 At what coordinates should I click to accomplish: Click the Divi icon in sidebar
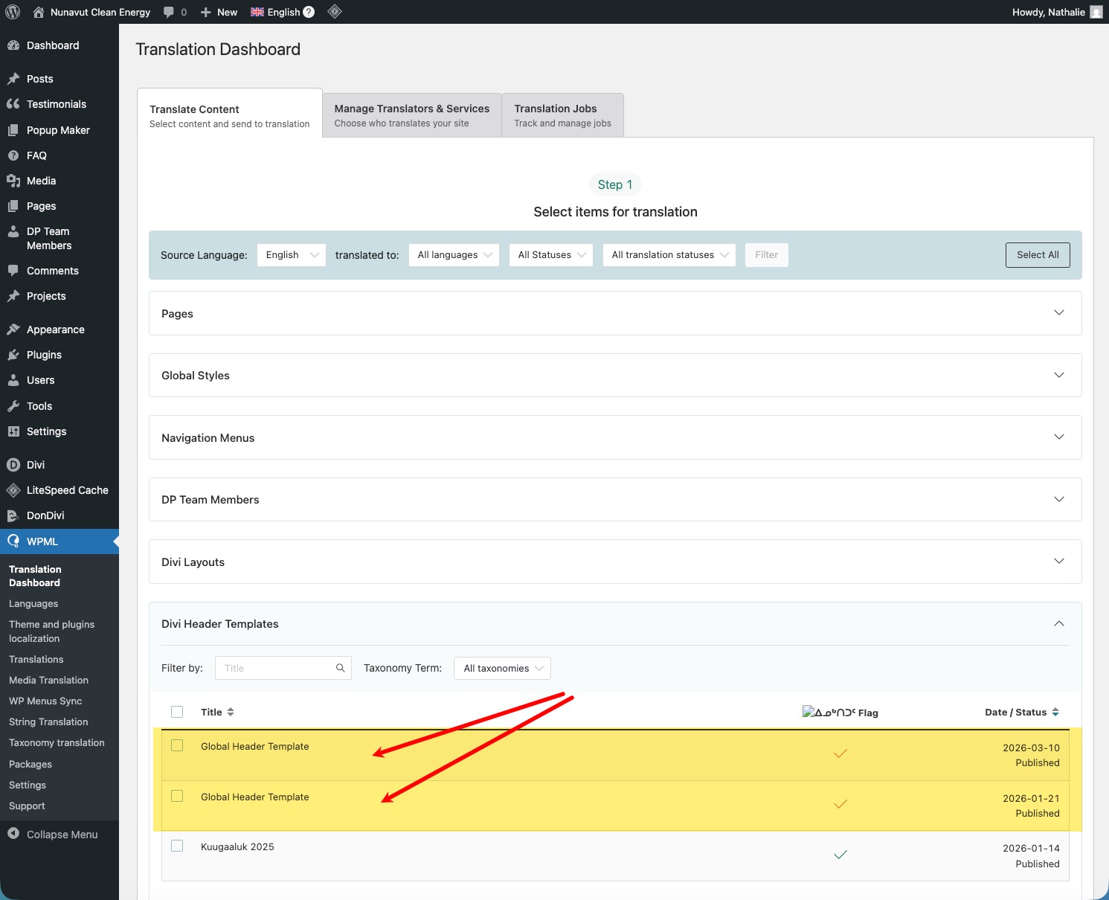point(13,465)
